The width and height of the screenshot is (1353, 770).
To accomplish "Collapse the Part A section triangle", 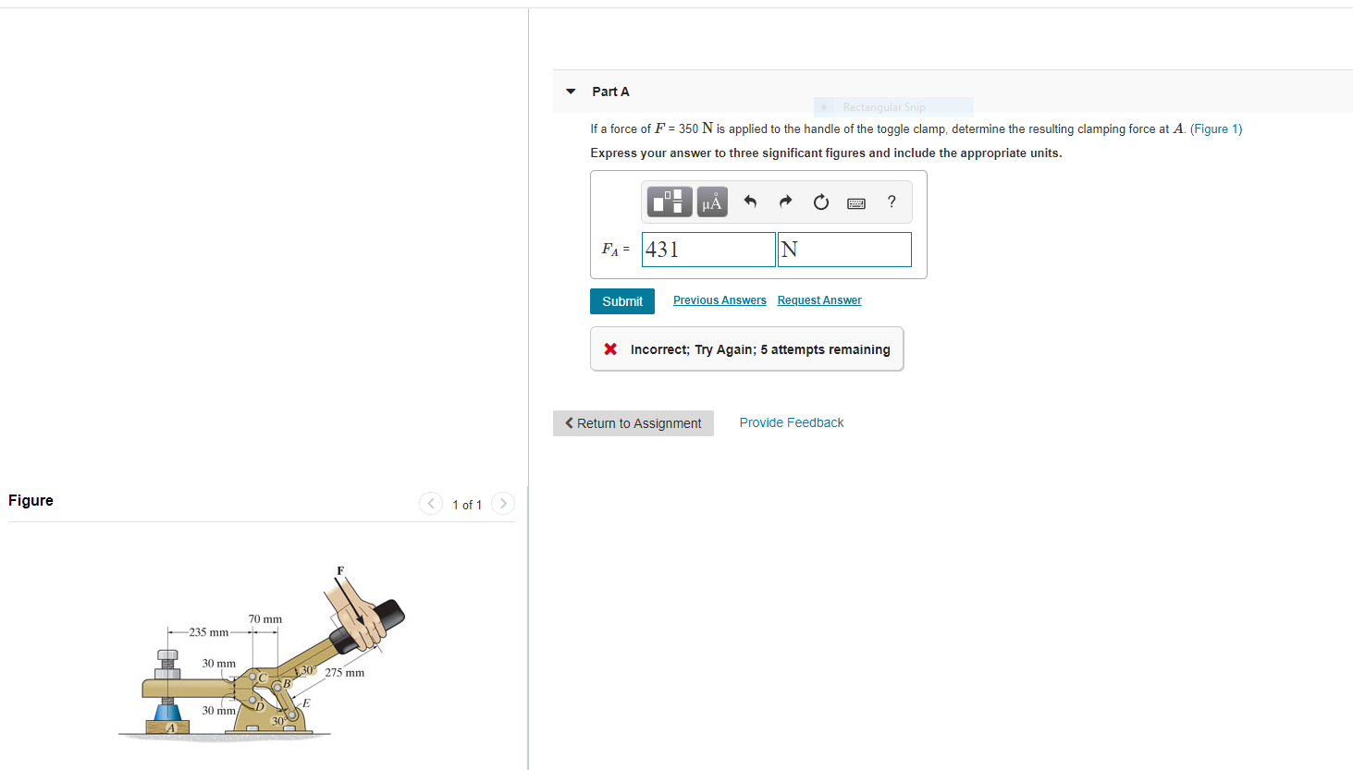I will pyautogui.click(x=571, y=92).
